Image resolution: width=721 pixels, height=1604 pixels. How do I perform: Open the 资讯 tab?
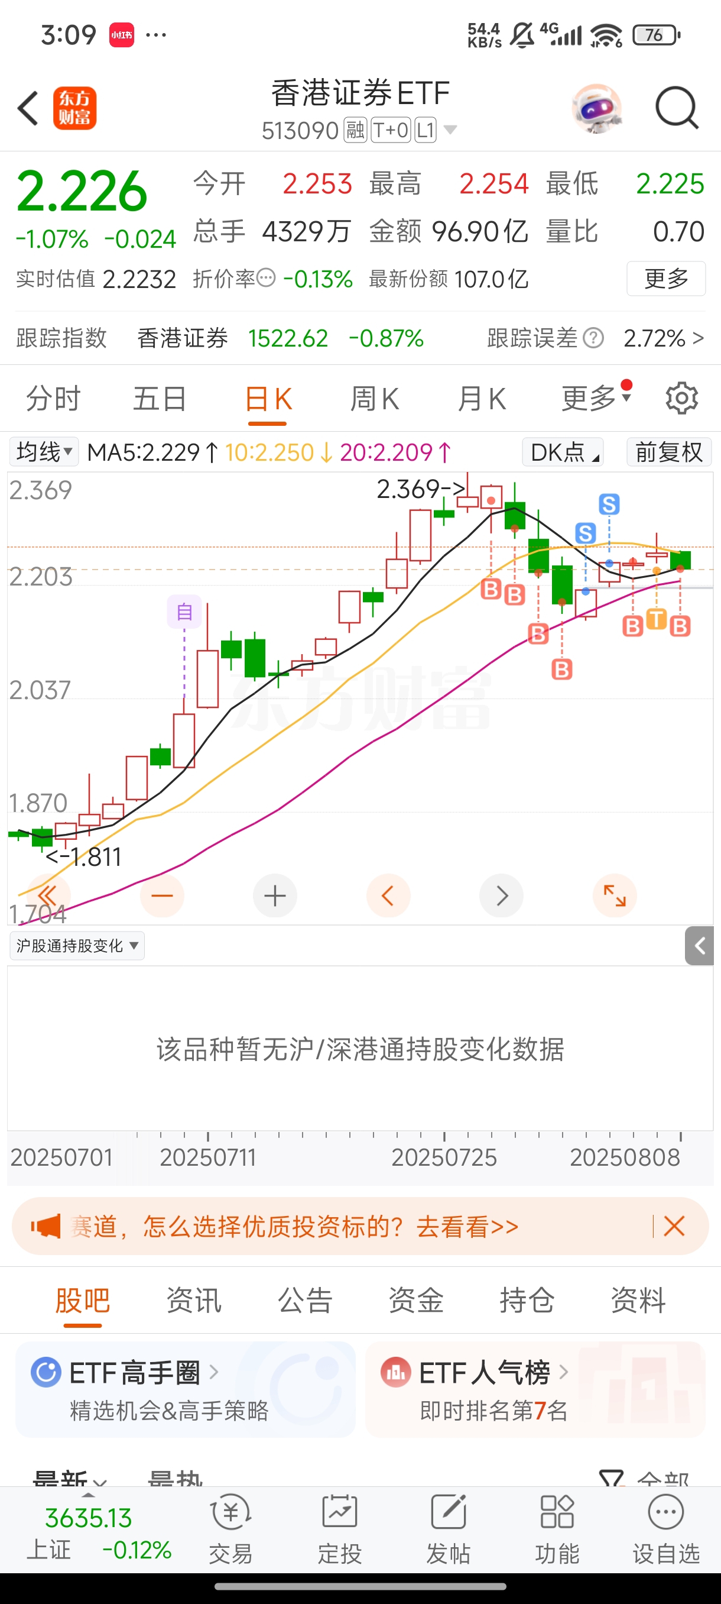point(194,1300)
